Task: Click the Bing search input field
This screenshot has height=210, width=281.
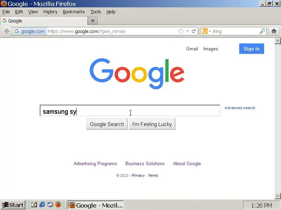Action: [235, 31]
